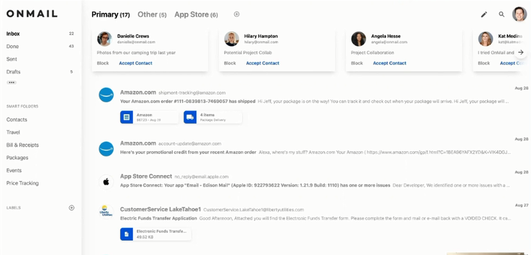This screenshot has width=531, height=255.
Task: Switch to the Primary tab
Action: pos(111,15)
